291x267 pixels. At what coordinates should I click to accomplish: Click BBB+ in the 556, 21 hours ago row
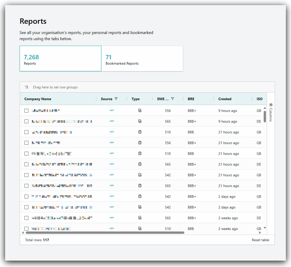192,143
